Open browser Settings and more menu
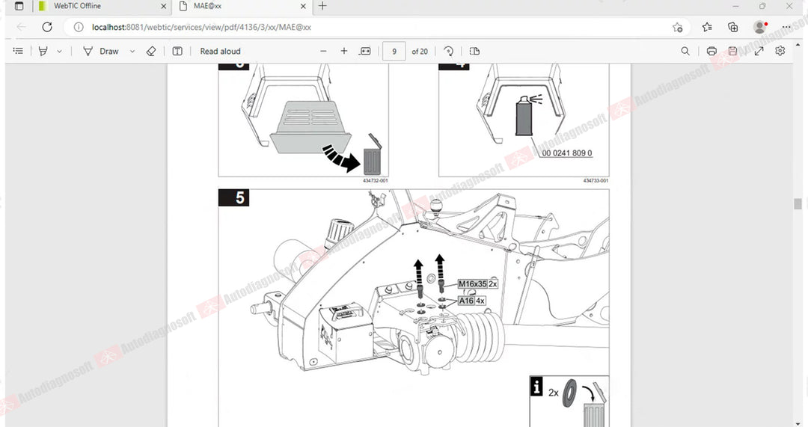 click(x=786, y=28)
